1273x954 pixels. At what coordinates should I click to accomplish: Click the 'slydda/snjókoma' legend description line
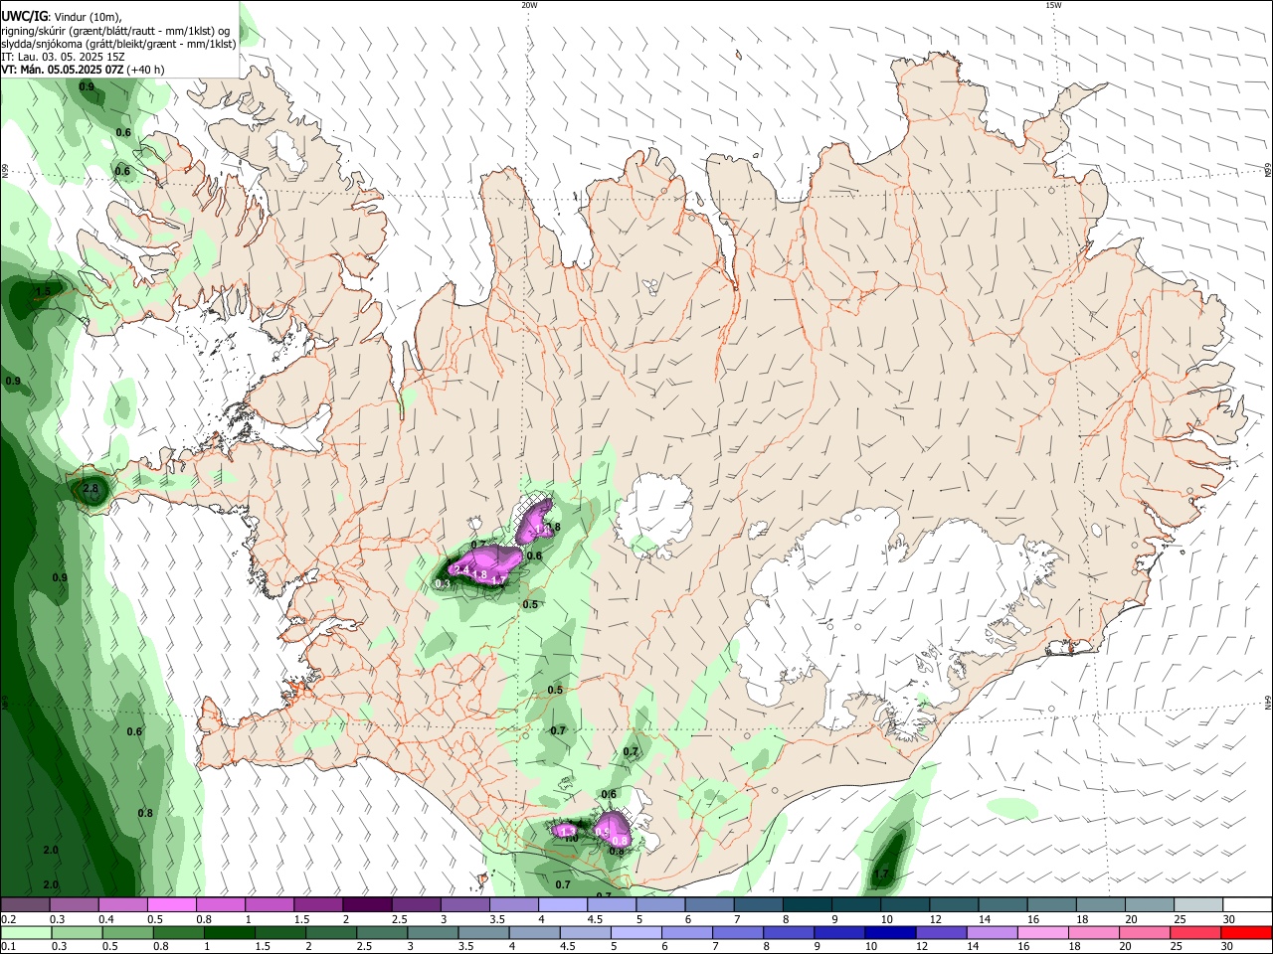(118, 44)
